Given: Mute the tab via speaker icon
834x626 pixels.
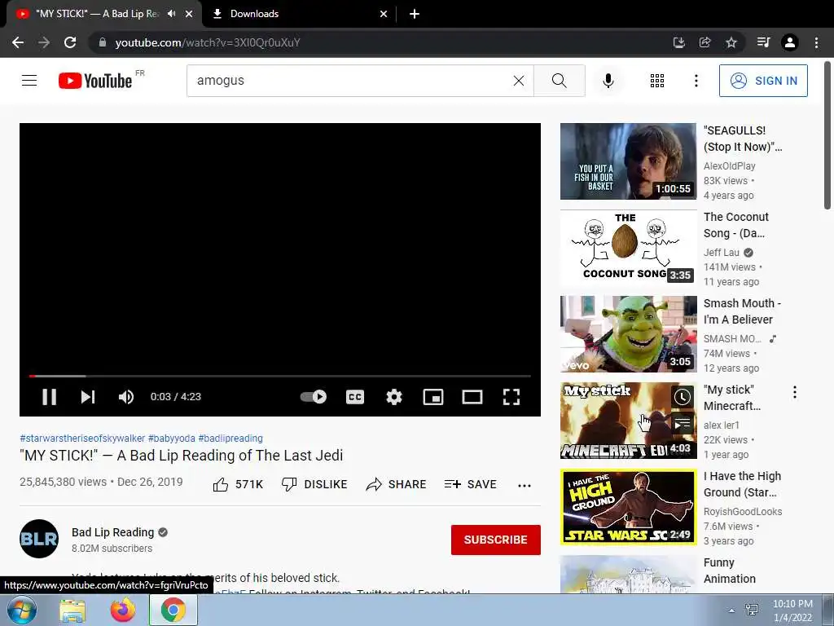Looking at the screenshot, I should point(171,14).
